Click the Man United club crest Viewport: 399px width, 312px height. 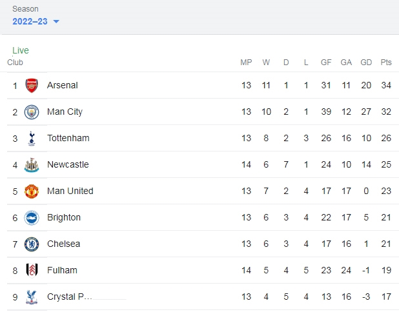(x=32, y=191)
